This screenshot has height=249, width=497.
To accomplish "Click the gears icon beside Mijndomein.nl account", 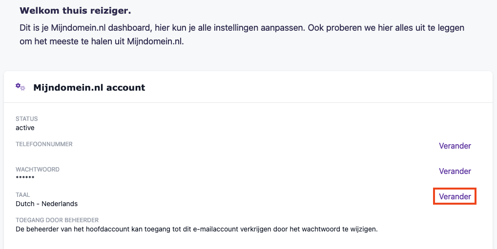I will 20,87.
